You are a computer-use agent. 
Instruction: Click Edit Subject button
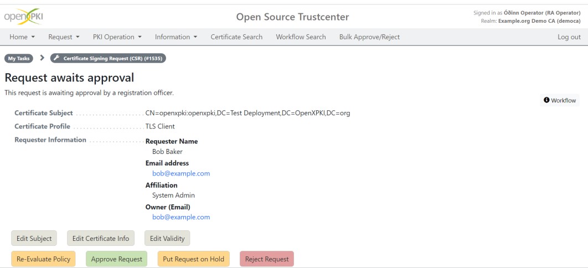[x=34, y=239]
